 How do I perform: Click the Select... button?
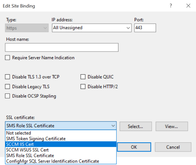(136, 126)
